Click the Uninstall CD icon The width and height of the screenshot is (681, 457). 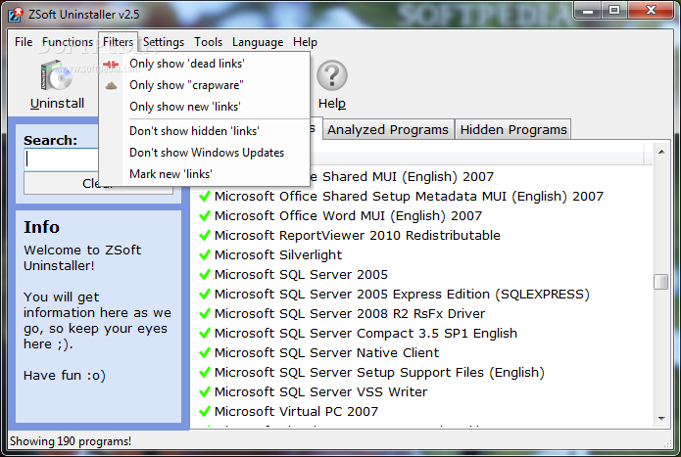tap(57, 76)
